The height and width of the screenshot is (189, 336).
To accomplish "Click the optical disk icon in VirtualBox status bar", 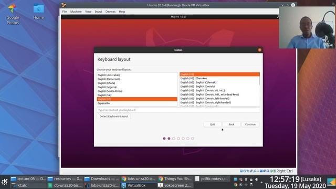I will pyautogui.click(x=245, y=171).
